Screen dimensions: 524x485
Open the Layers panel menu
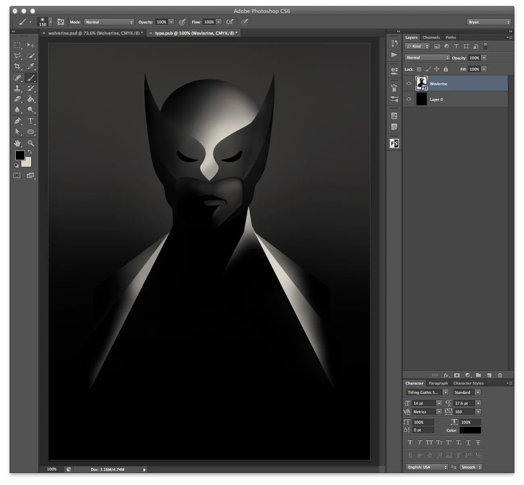tap(509, 38)
